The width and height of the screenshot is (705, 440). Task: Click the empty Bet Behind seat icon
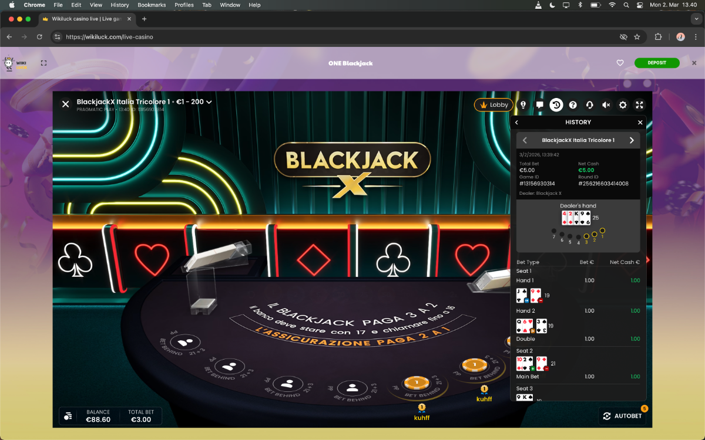[352, 388]
